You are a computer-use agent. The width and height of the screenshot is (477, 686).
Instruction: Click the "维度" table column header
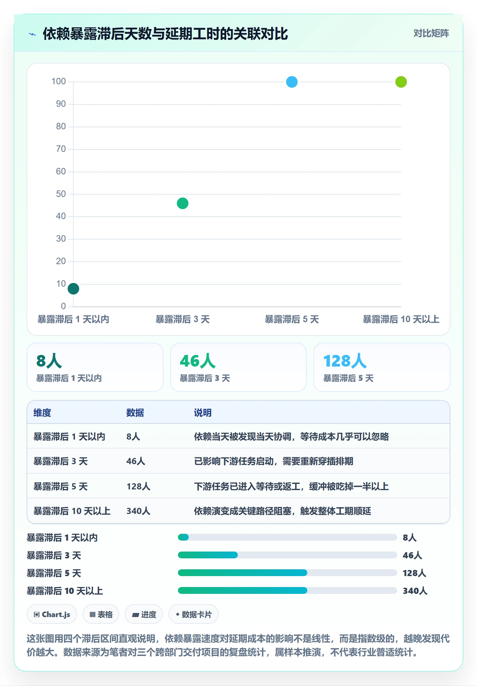coord(42,413)
